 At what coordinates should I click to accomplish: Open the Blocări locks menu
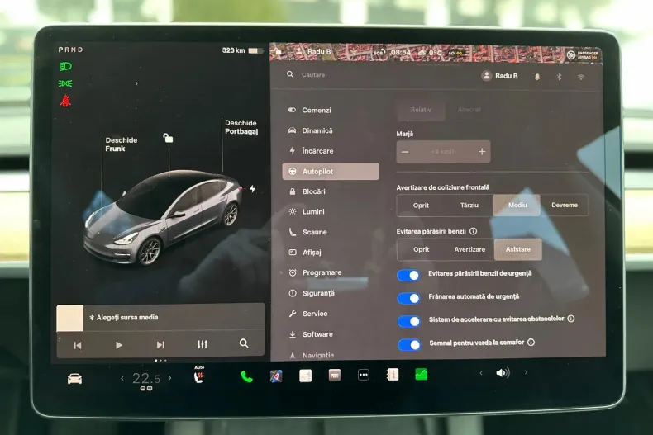307,191
